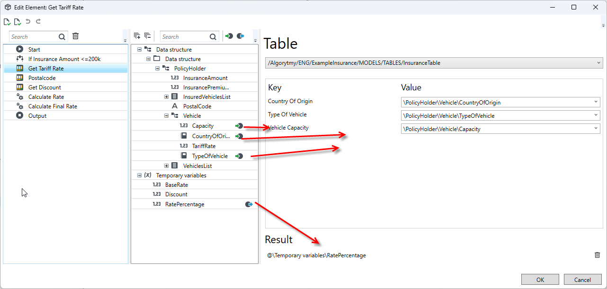
Task: Click the expand all tree nodes icon
Action: [x=137, y=36]
